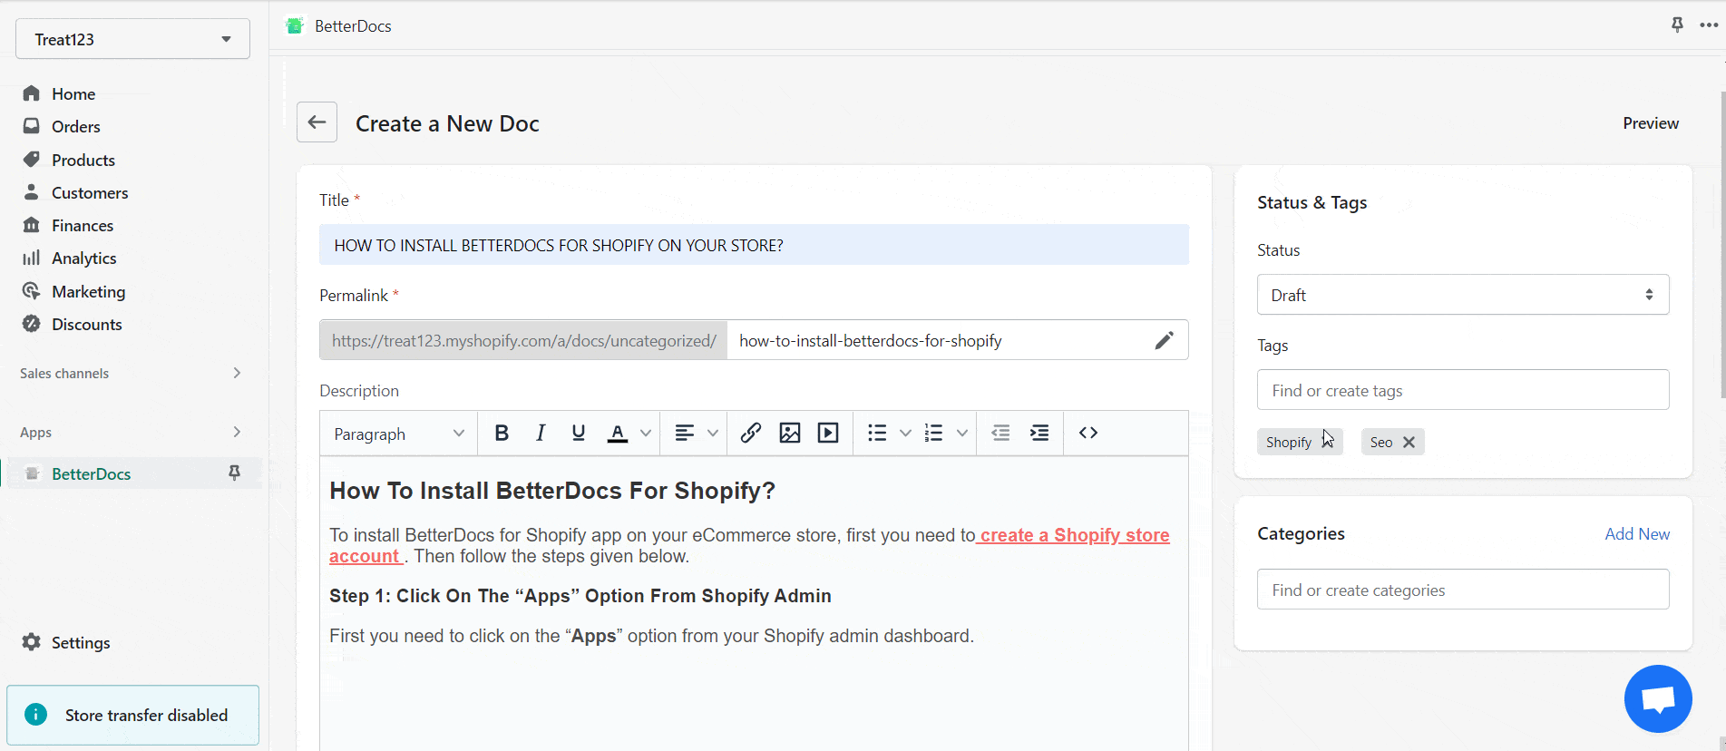
Task: Open the Paragraph format dropdown
Action: click(399, 434)
